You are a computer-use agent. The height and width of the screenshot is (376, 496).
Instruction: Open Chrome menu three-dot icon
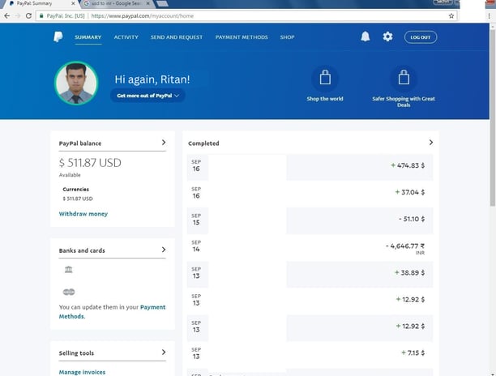click(x=489, y=16)
